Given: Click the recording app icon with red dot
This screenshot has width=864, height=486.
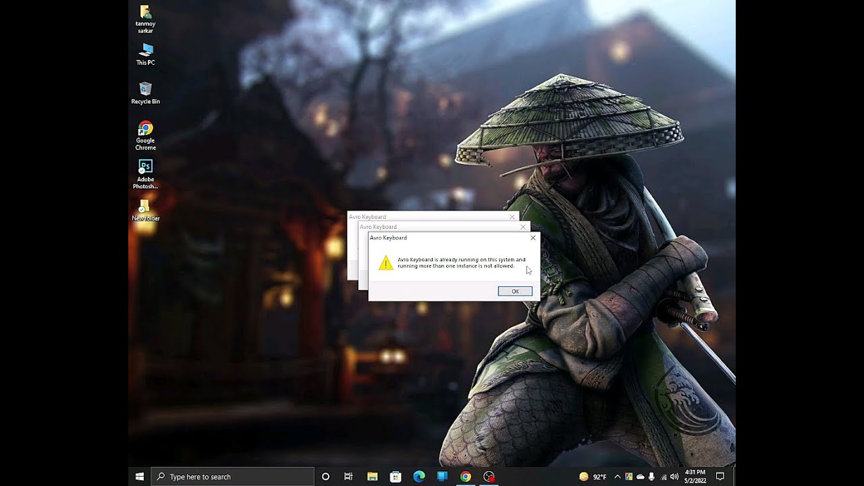Looking at the screenshot, I should tap(489, 477).
